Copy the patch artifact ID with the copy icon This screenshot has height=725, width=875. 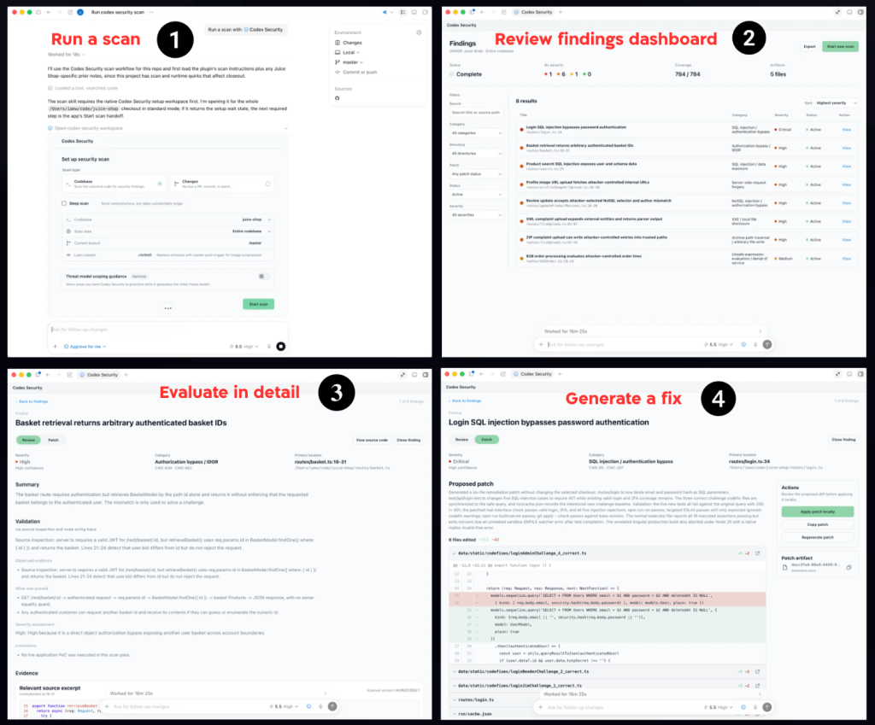coord(849,567)
